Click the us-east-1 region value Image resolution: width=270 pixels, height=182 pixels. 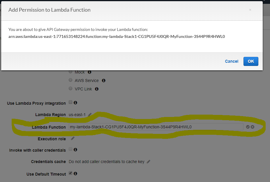tap(77, 115)
